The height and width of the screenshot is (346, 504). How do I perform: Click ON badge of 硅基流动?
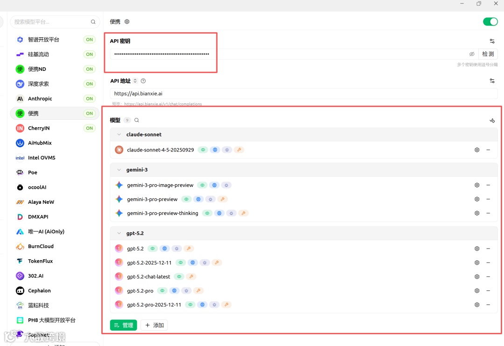click(x=89, y=54)
